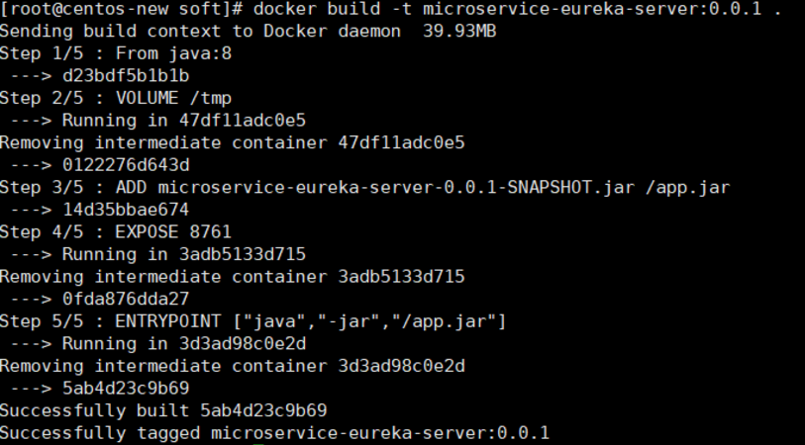The width and height of the screenshot is (805, 445).
Task: Click the arrow line hash 5ab4d23c9b69
Action: pos(126,388)
